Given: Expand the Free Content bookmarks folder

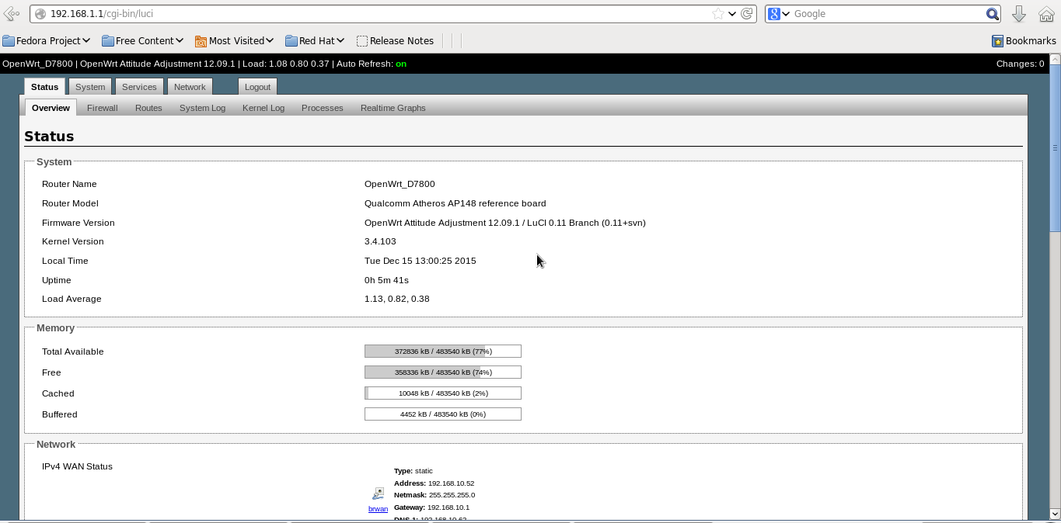Looking at the screenshot, I should [142, 40].
